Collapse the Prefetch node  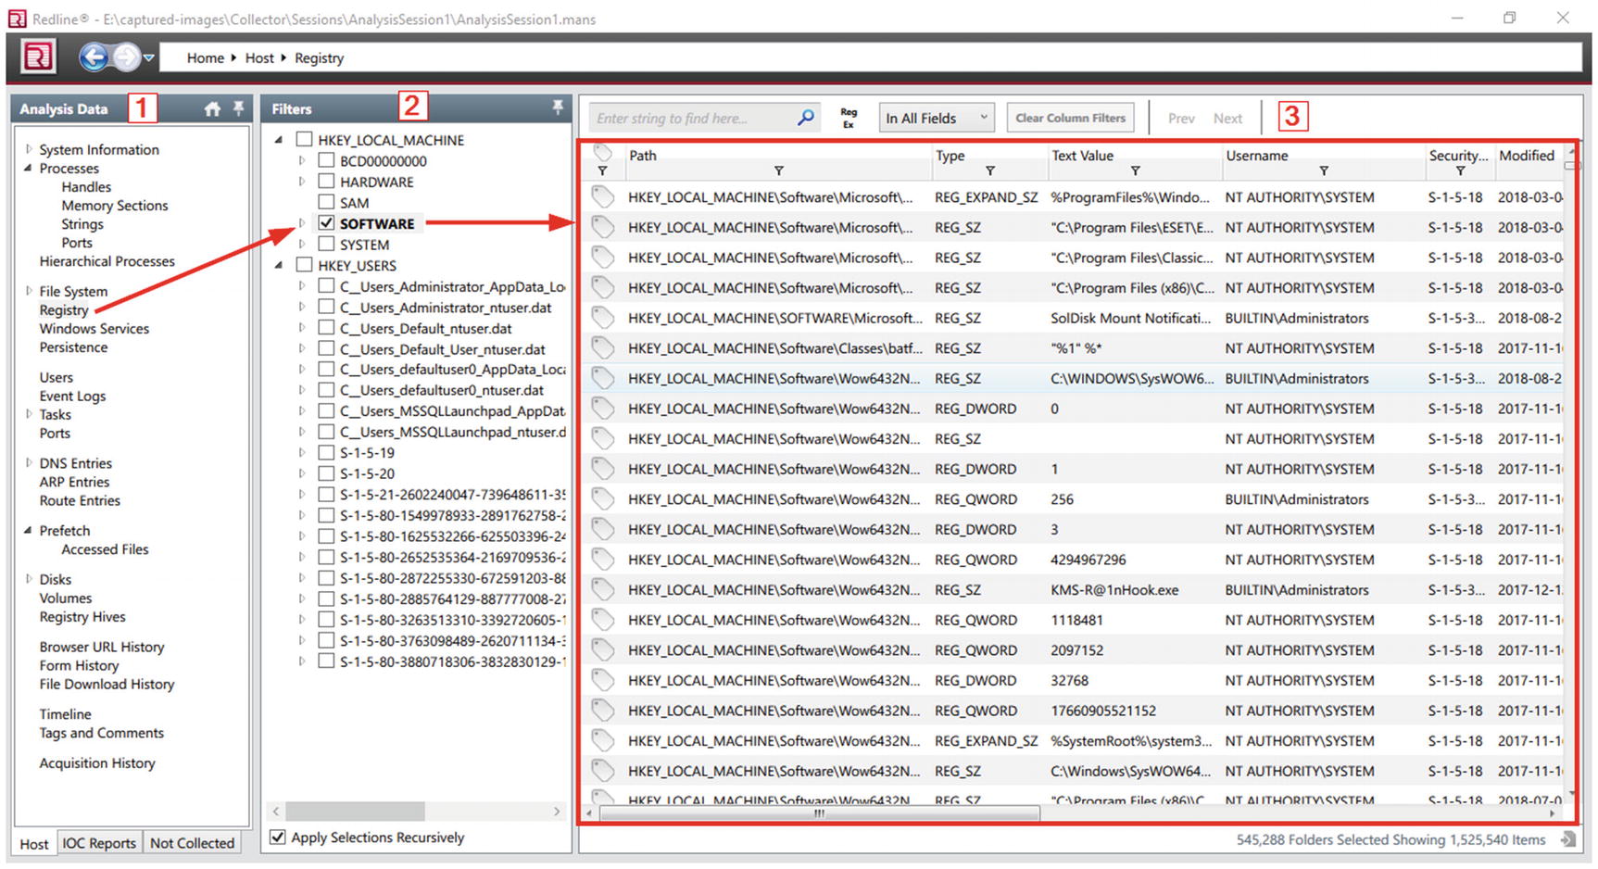(x=28, y=530)
